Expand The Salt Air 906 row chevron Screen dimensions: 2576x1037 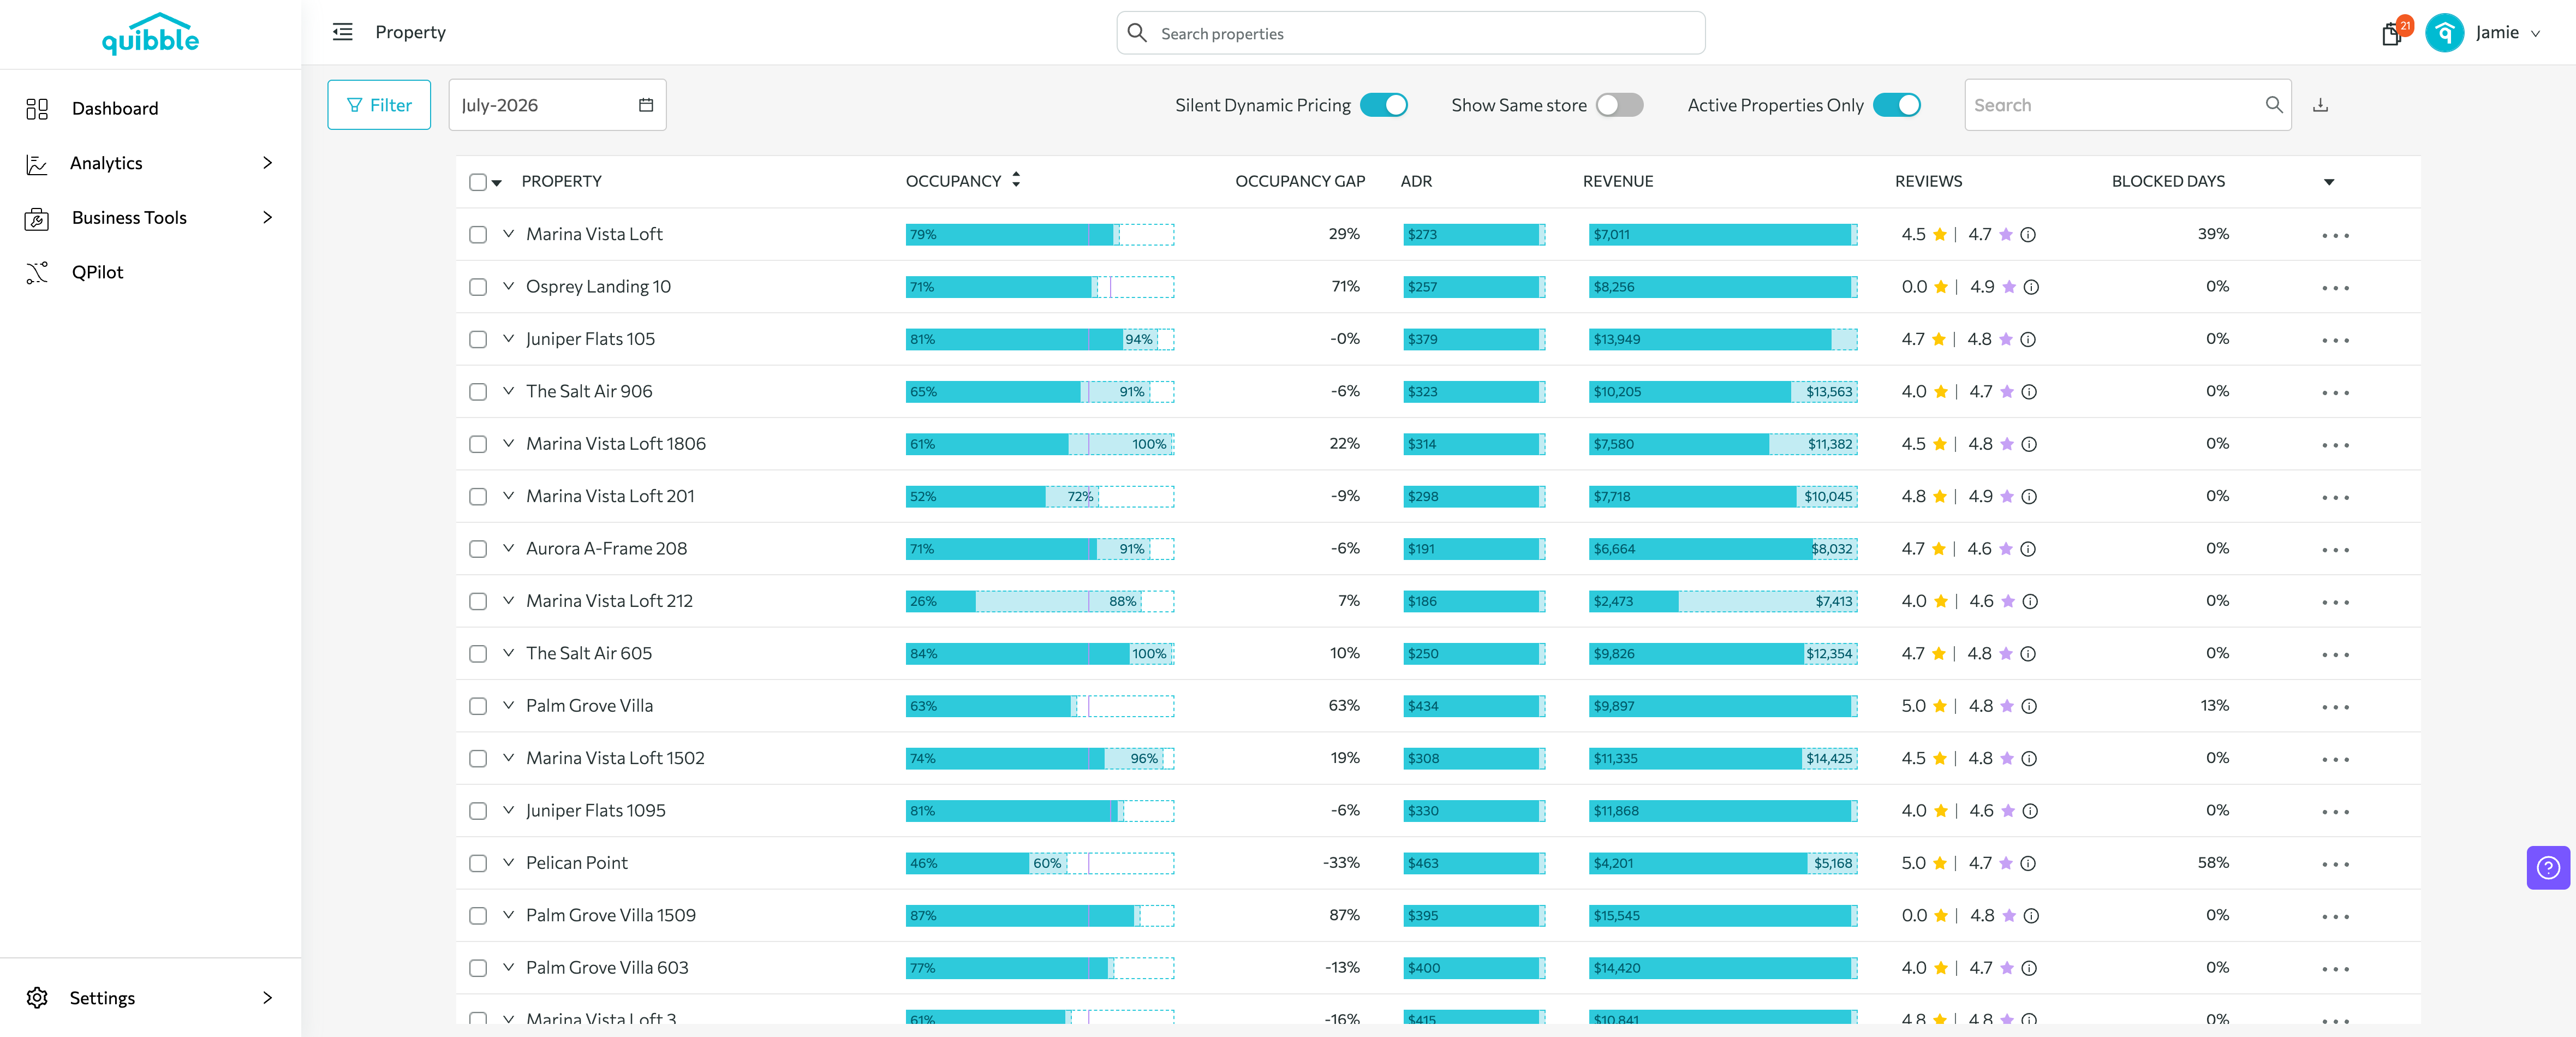coord(508,391)
